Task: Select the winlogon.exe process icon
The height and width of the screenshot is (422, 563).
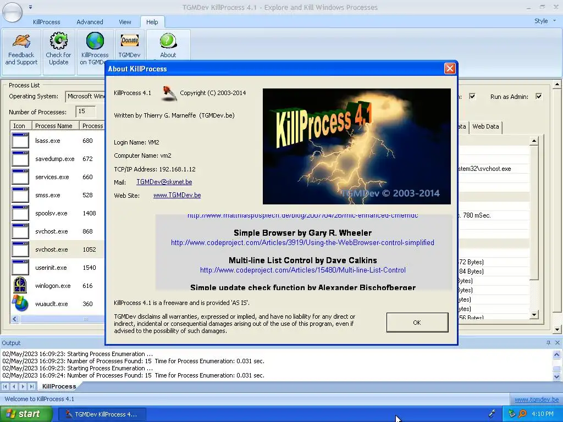Action: (x=20, y=286)
